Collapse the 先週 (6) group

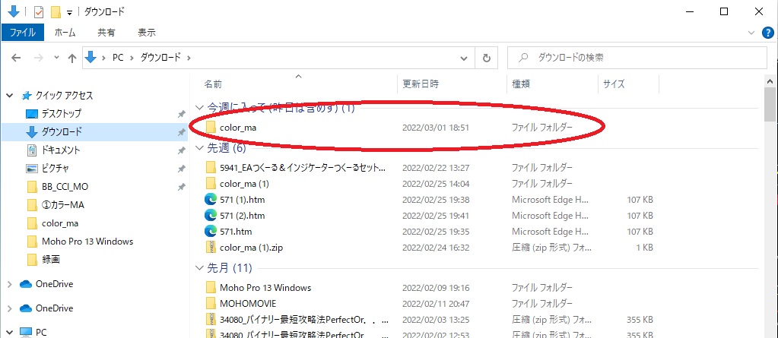[x=200, y=148]
